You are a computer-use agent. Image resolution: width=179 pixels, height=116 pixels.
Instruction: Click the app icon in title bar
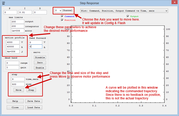(3, 3)
